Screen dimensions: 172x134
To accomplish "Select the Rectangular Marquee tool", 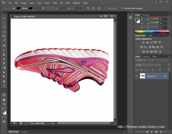I will tap(4, 23).
